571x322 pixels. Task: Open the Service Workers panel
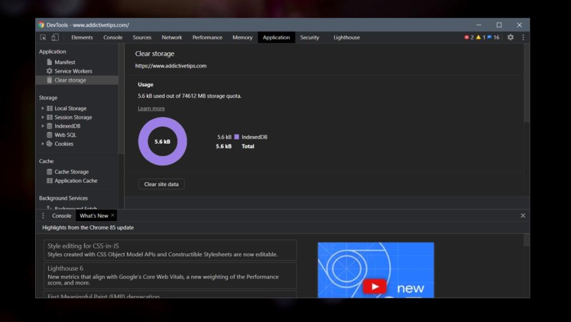coord(73,71)
